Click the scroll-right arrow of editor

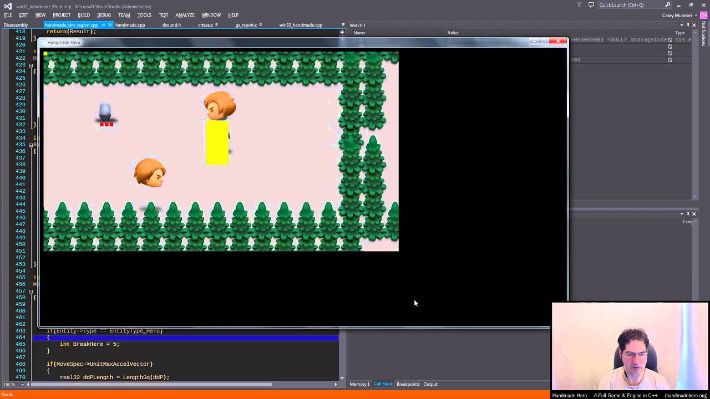[336, 385]
